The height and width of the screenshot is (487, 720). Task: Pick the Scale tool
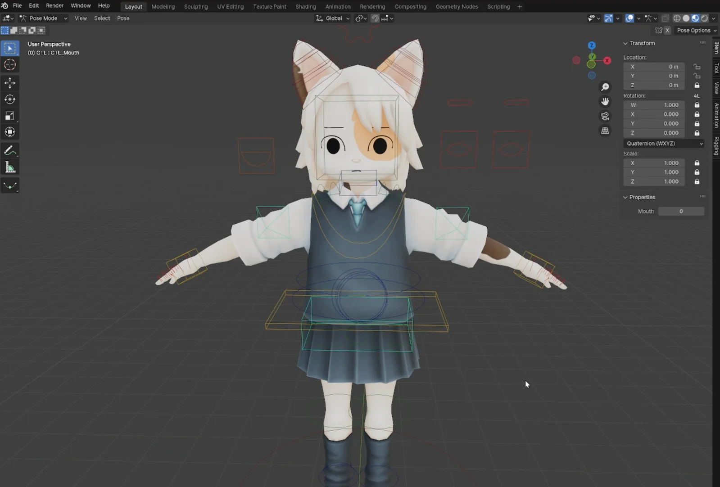pyautogui.click(x=10, y=116)
